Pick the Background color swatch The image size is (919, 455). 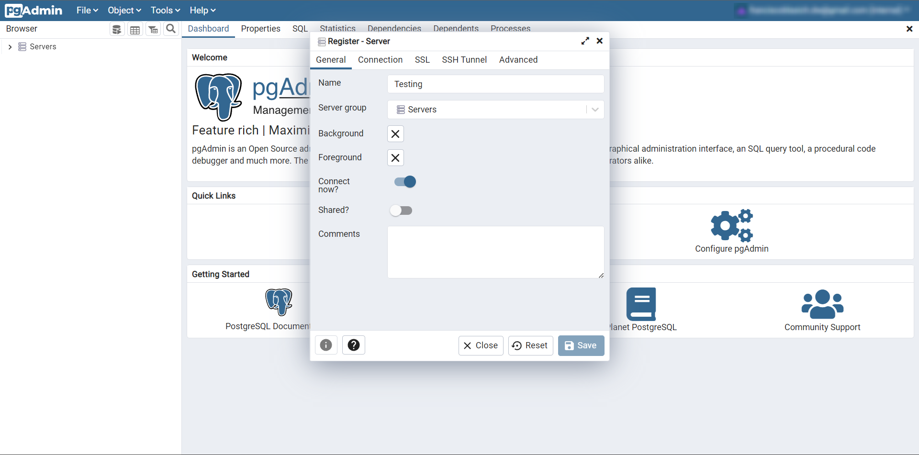coord(395,134)
